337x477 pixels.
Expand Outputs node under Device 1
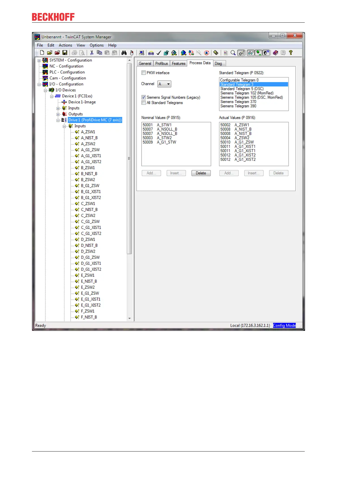(58, 114)
